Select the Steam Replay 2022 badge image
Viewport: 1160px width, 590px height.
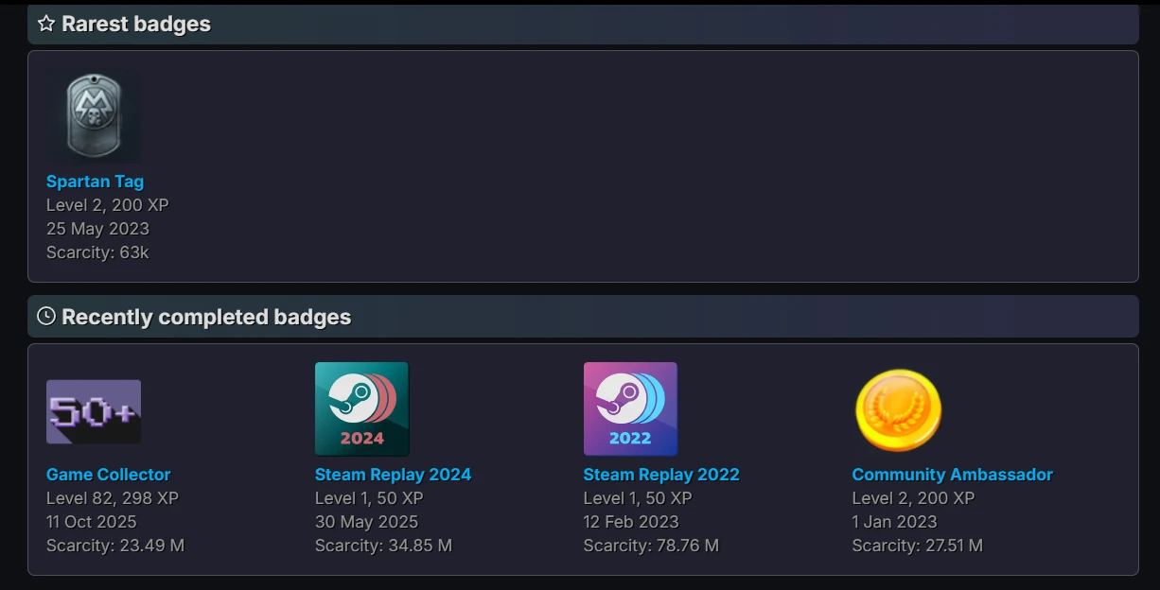630,409
